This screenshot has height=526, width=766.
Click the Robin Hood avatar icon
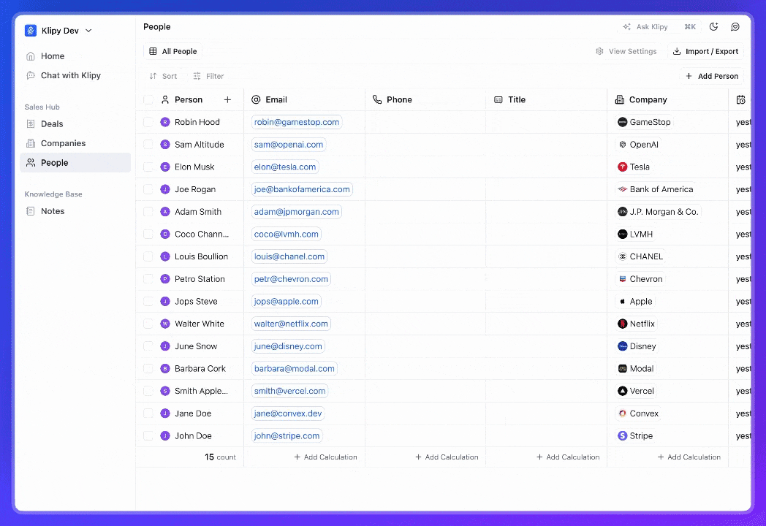click(165, 122)
